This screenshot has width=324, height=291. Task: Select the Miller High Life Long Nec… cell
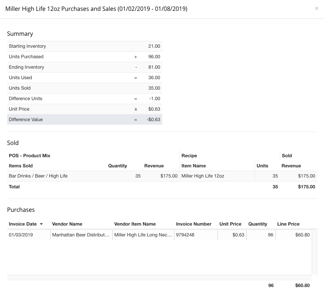(143, 235)
